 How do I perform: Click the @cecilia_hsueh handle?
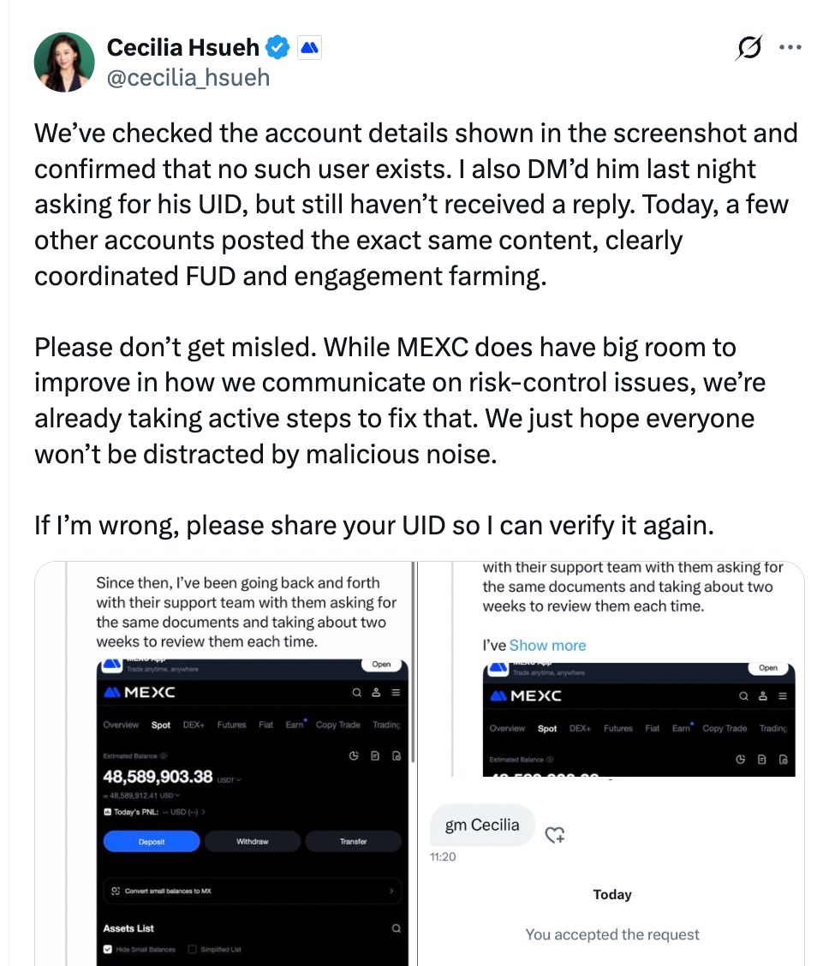pos(188,78)
